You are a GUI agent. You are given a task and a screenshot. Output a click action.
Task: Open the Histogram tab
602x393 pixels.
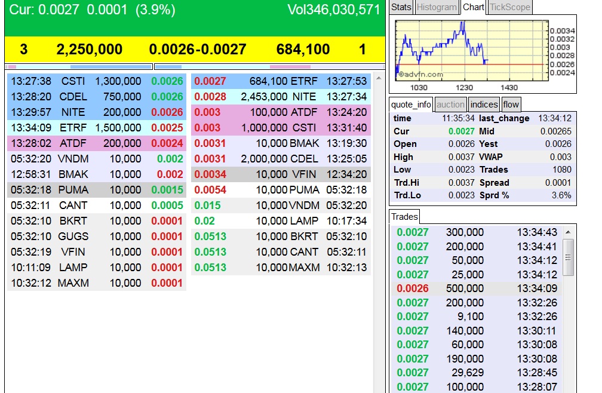coord(437,7)
